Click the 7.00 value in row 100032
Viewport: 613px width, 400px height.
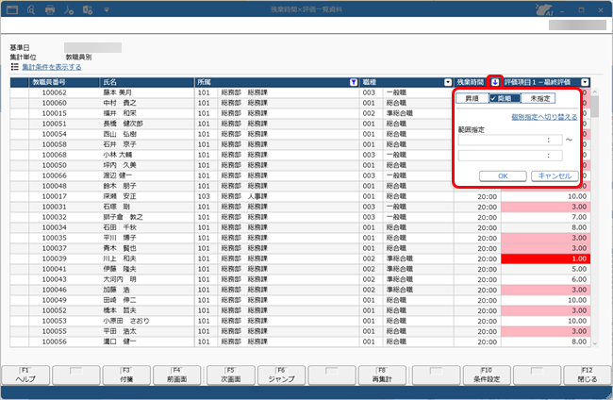579,217
